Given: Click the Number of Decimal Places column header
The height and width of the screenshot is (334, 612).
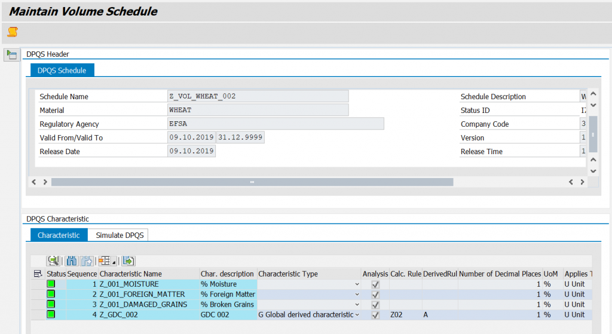Looking at the screenshot, I should (x=500, y=274).
